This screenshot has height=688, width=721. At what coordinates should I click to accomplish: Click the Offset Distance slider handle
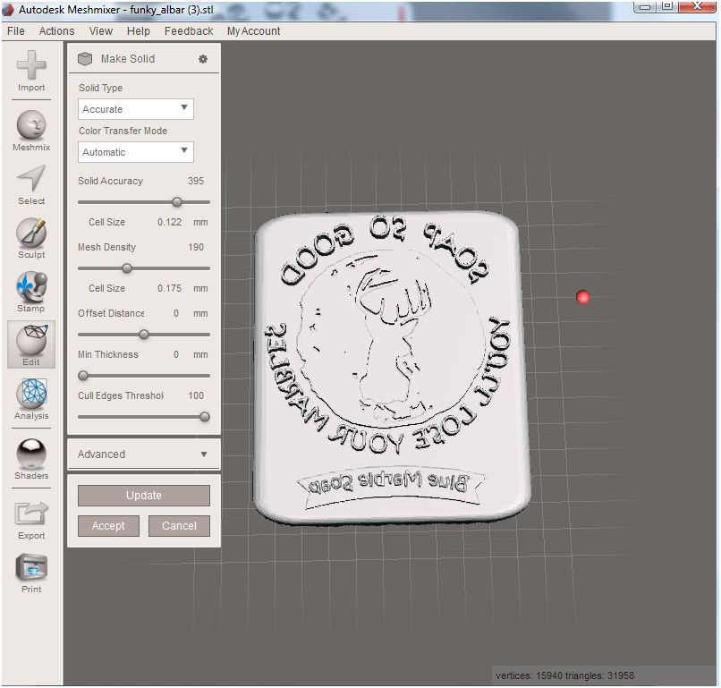tap(144, 335)
